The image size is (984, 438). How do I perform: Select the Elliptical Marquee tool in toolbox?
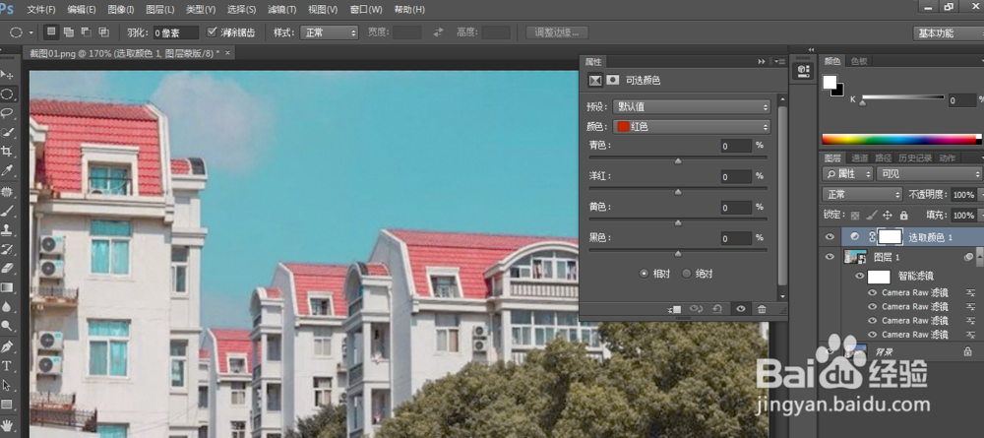8,94
